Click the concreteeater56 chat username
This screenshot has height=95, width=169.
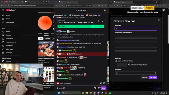pos(65,40)
